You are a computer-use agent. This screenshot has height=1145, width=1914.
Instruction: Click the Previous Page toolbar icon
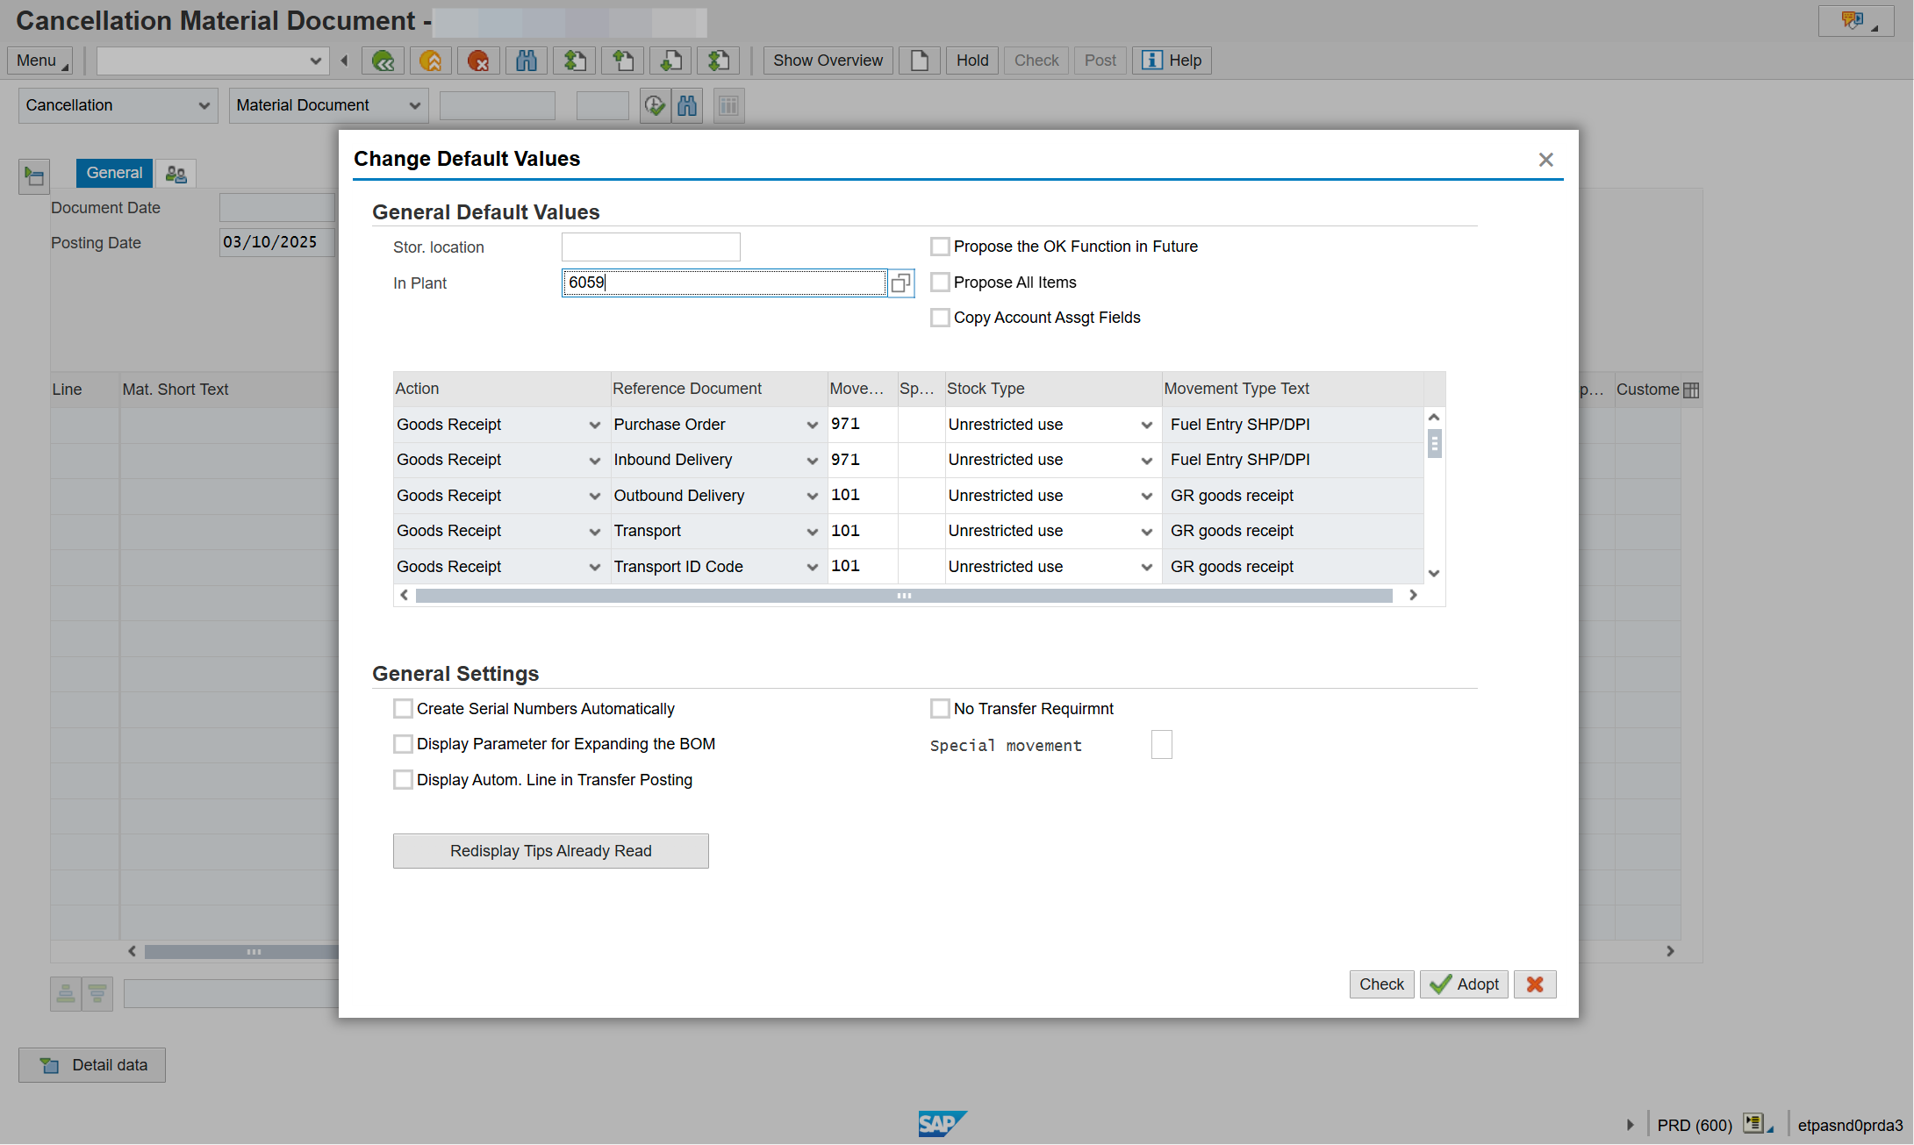623,61
